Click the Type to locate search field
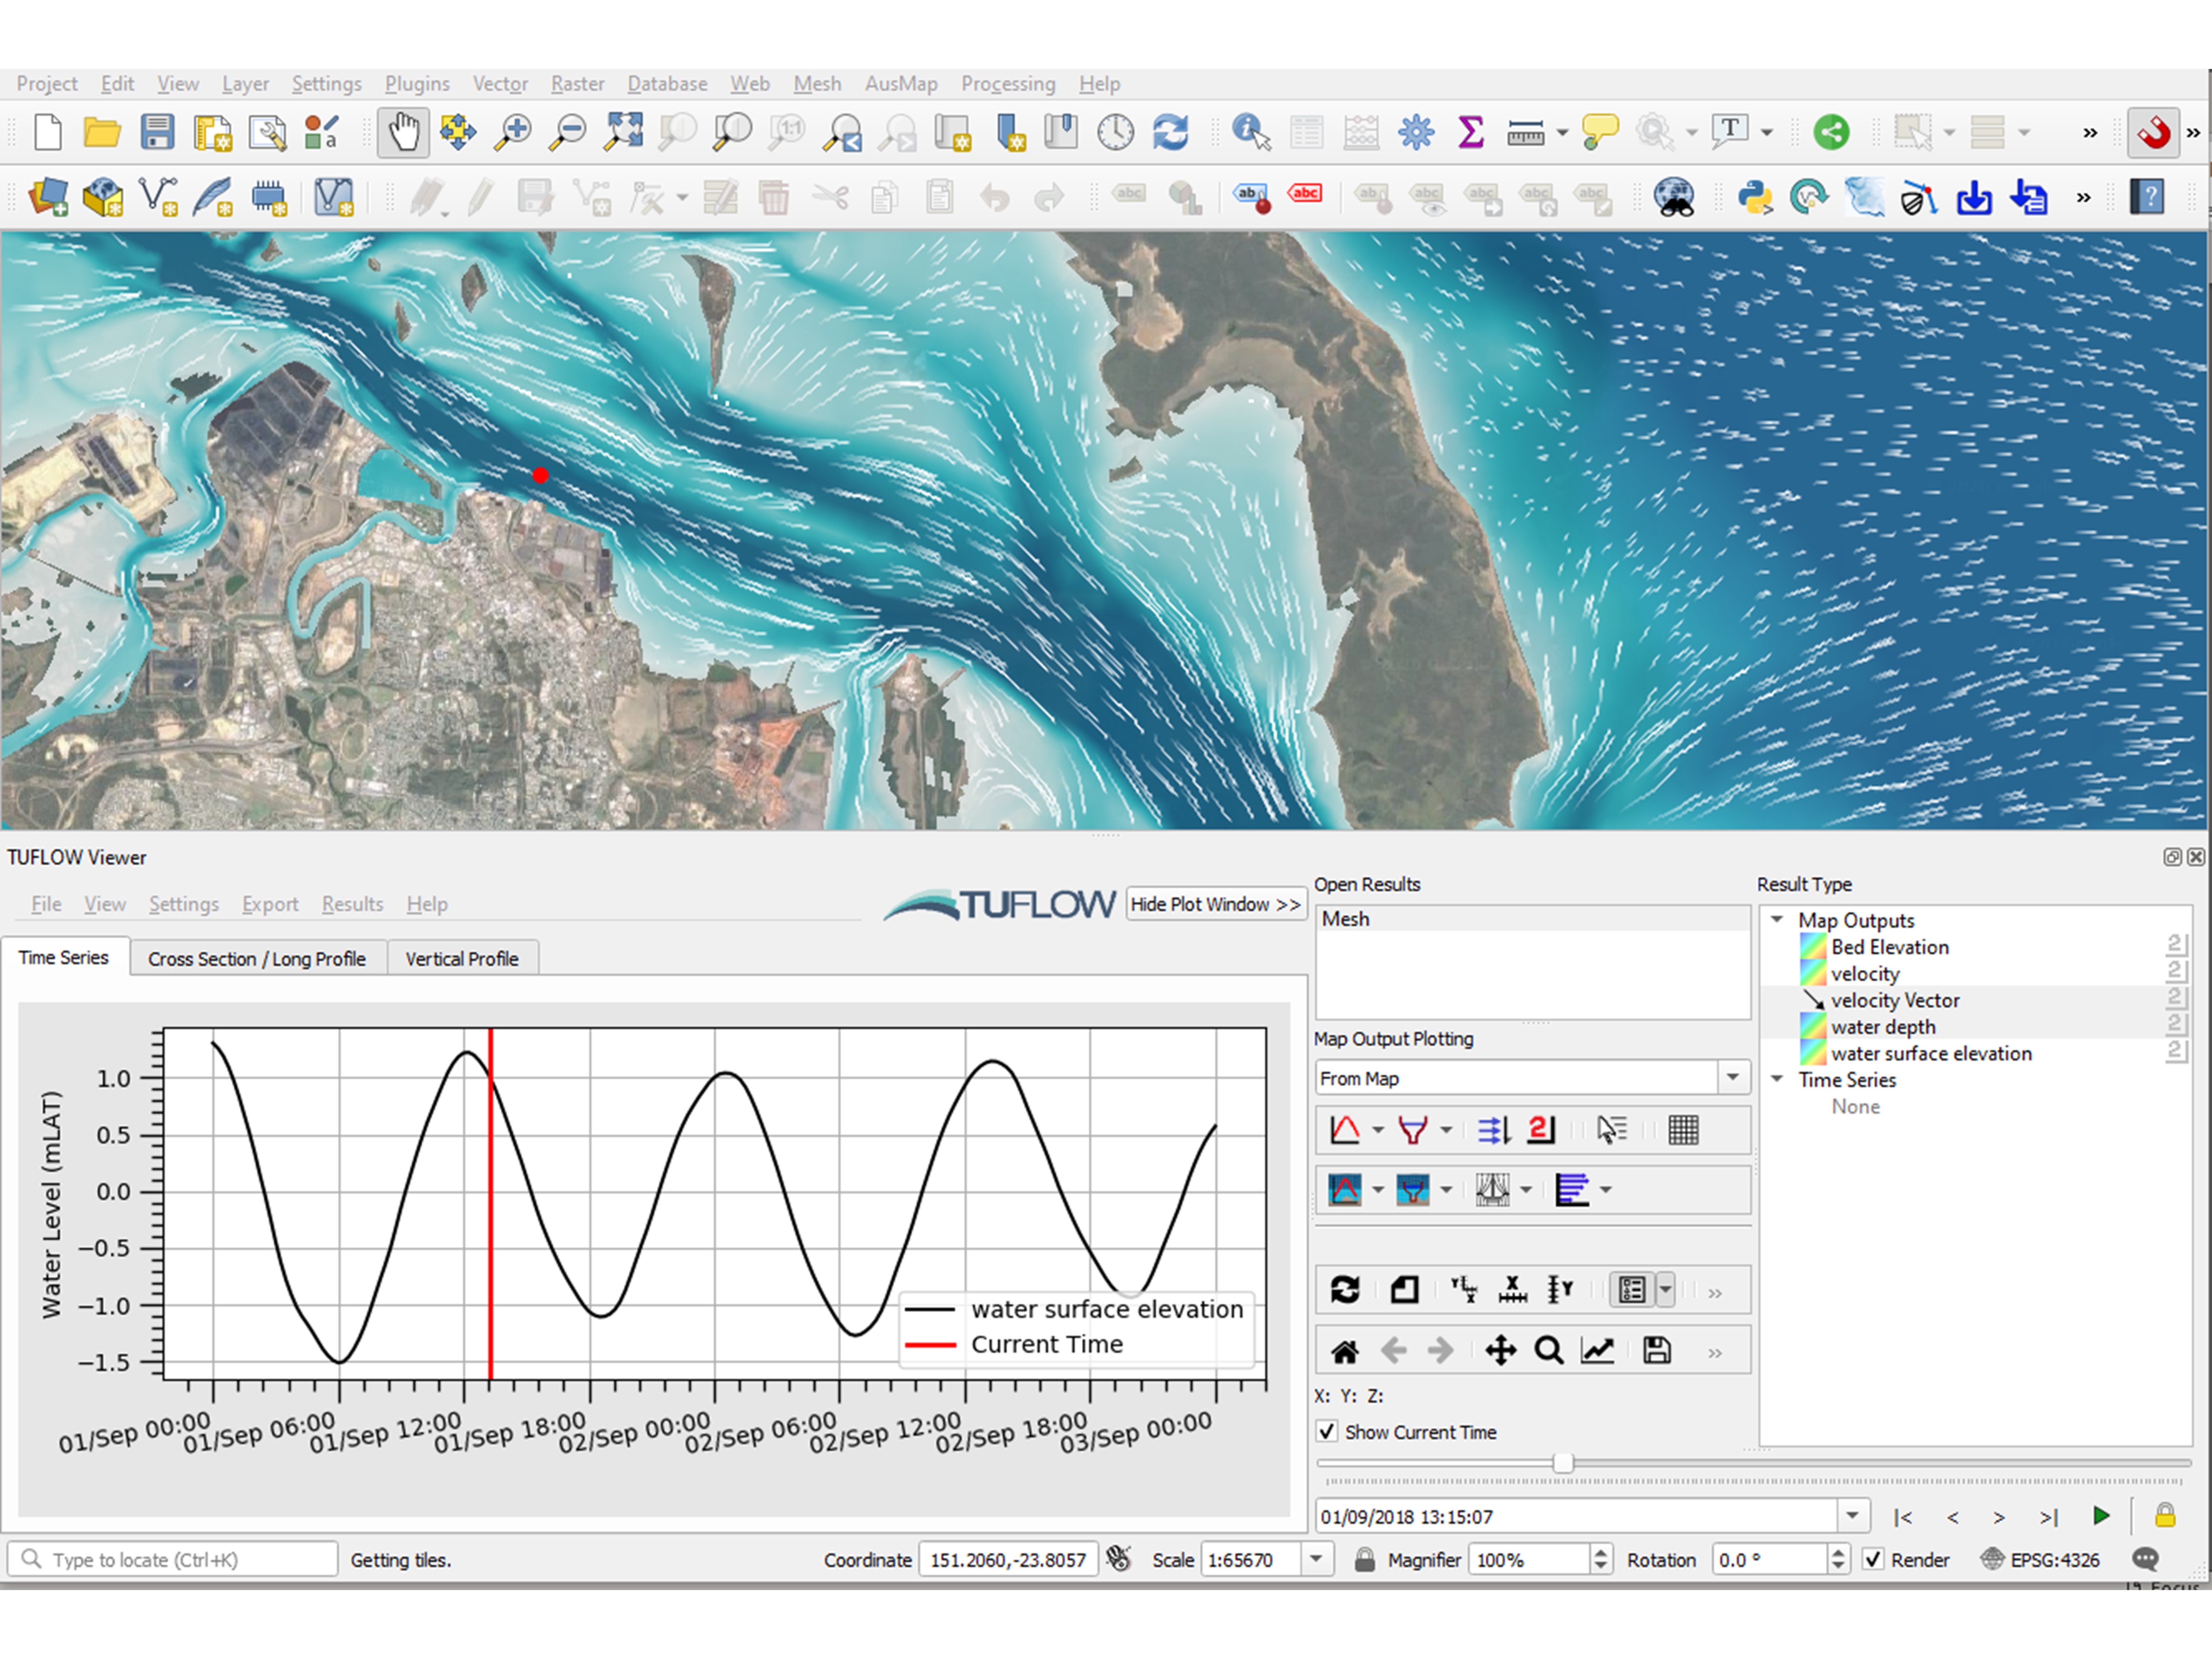The width and height of the screenshot is (2212, 1659). (x=172, y=1560)
